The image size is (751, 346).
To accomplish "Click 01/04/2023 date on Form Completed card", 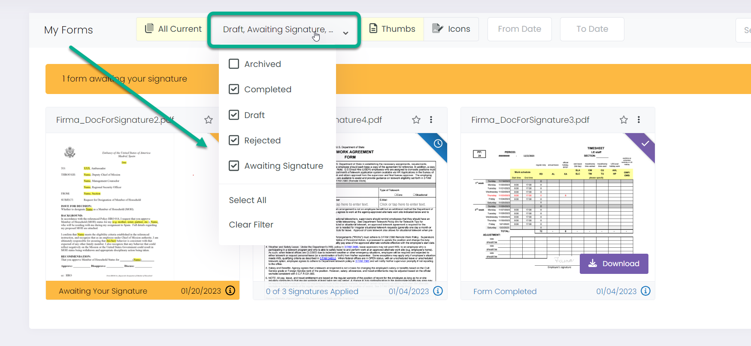I will click(x=616, y=291).
